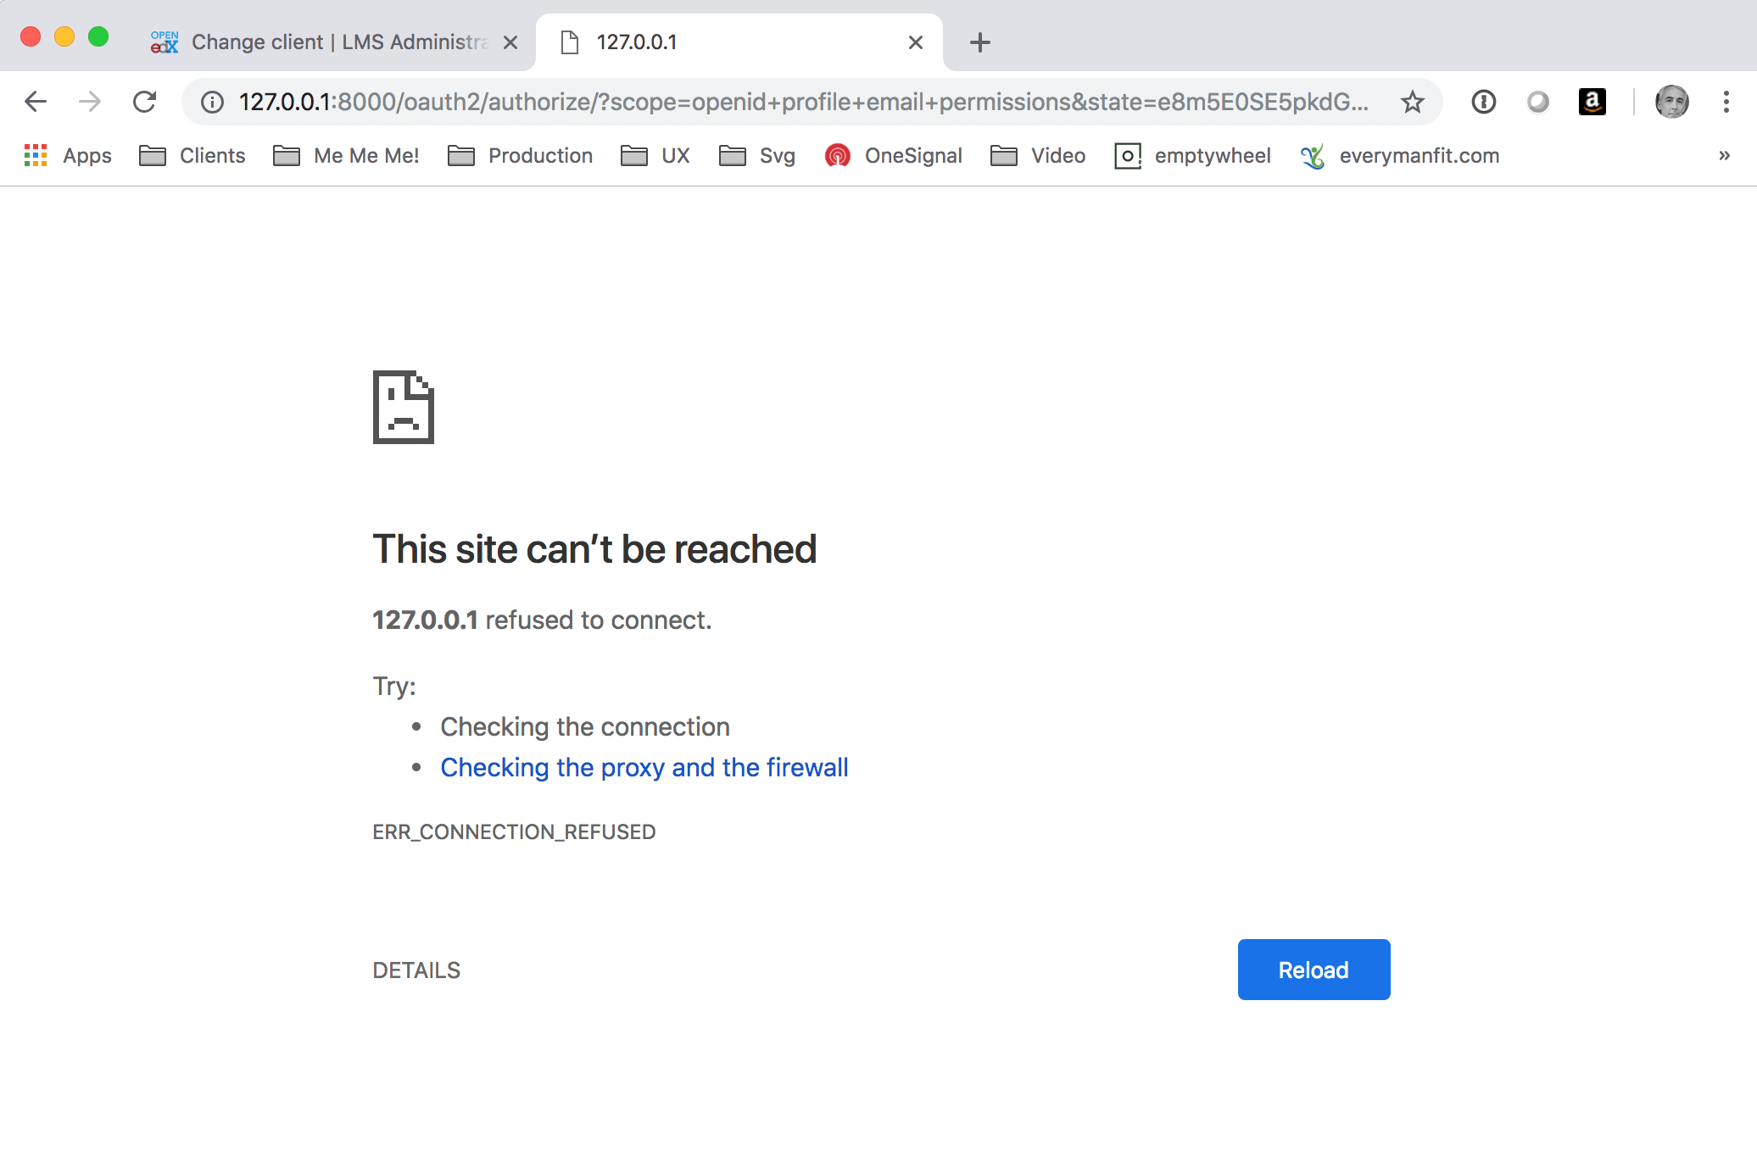Expand the Clients bookmarks folder
Viewport: 1757px width, 1151px height.
(x=195, y=155)
